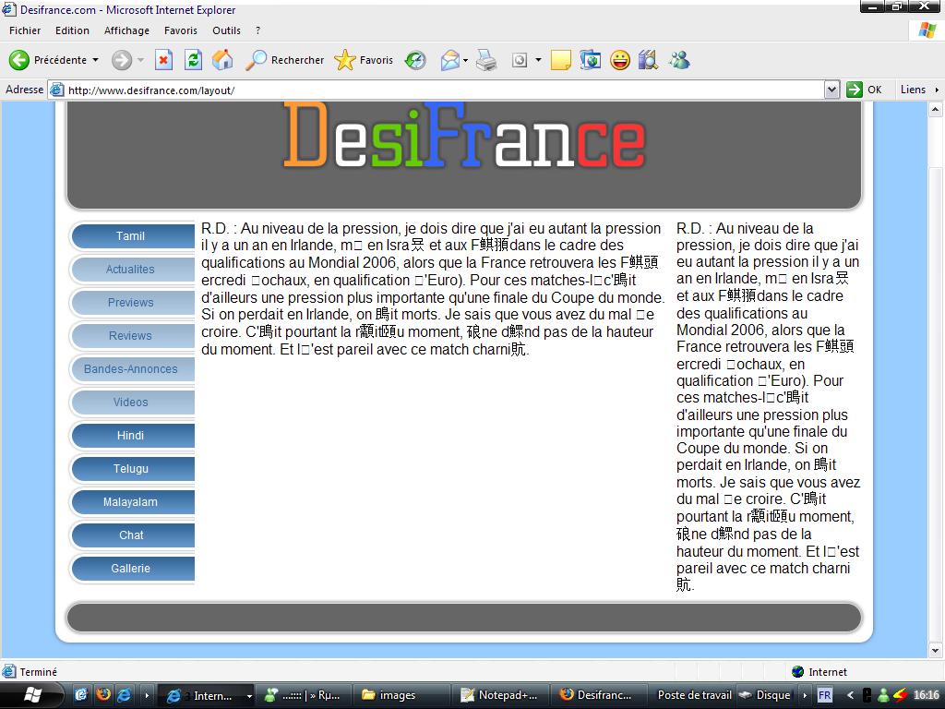Open the Previews page link
The width and height of the screenshot is (945, 709).
click(x=133, y=303)
